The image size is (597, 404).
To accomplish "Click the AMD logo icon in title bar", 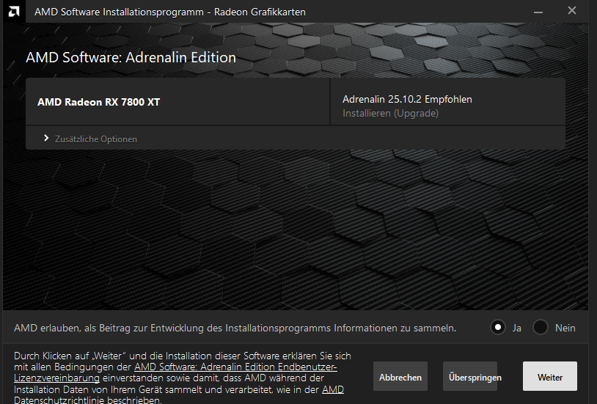I will click(14, 12).
